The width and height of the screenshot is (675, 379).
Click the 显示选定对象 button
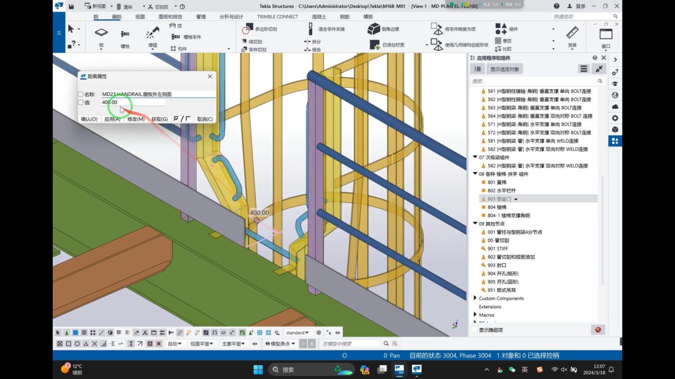pos(505,69)
